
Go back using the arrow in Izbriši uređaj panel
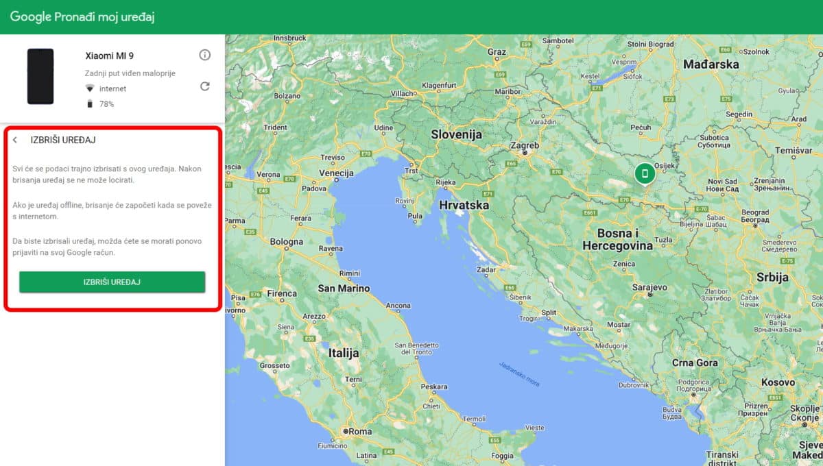coord(15,140)
